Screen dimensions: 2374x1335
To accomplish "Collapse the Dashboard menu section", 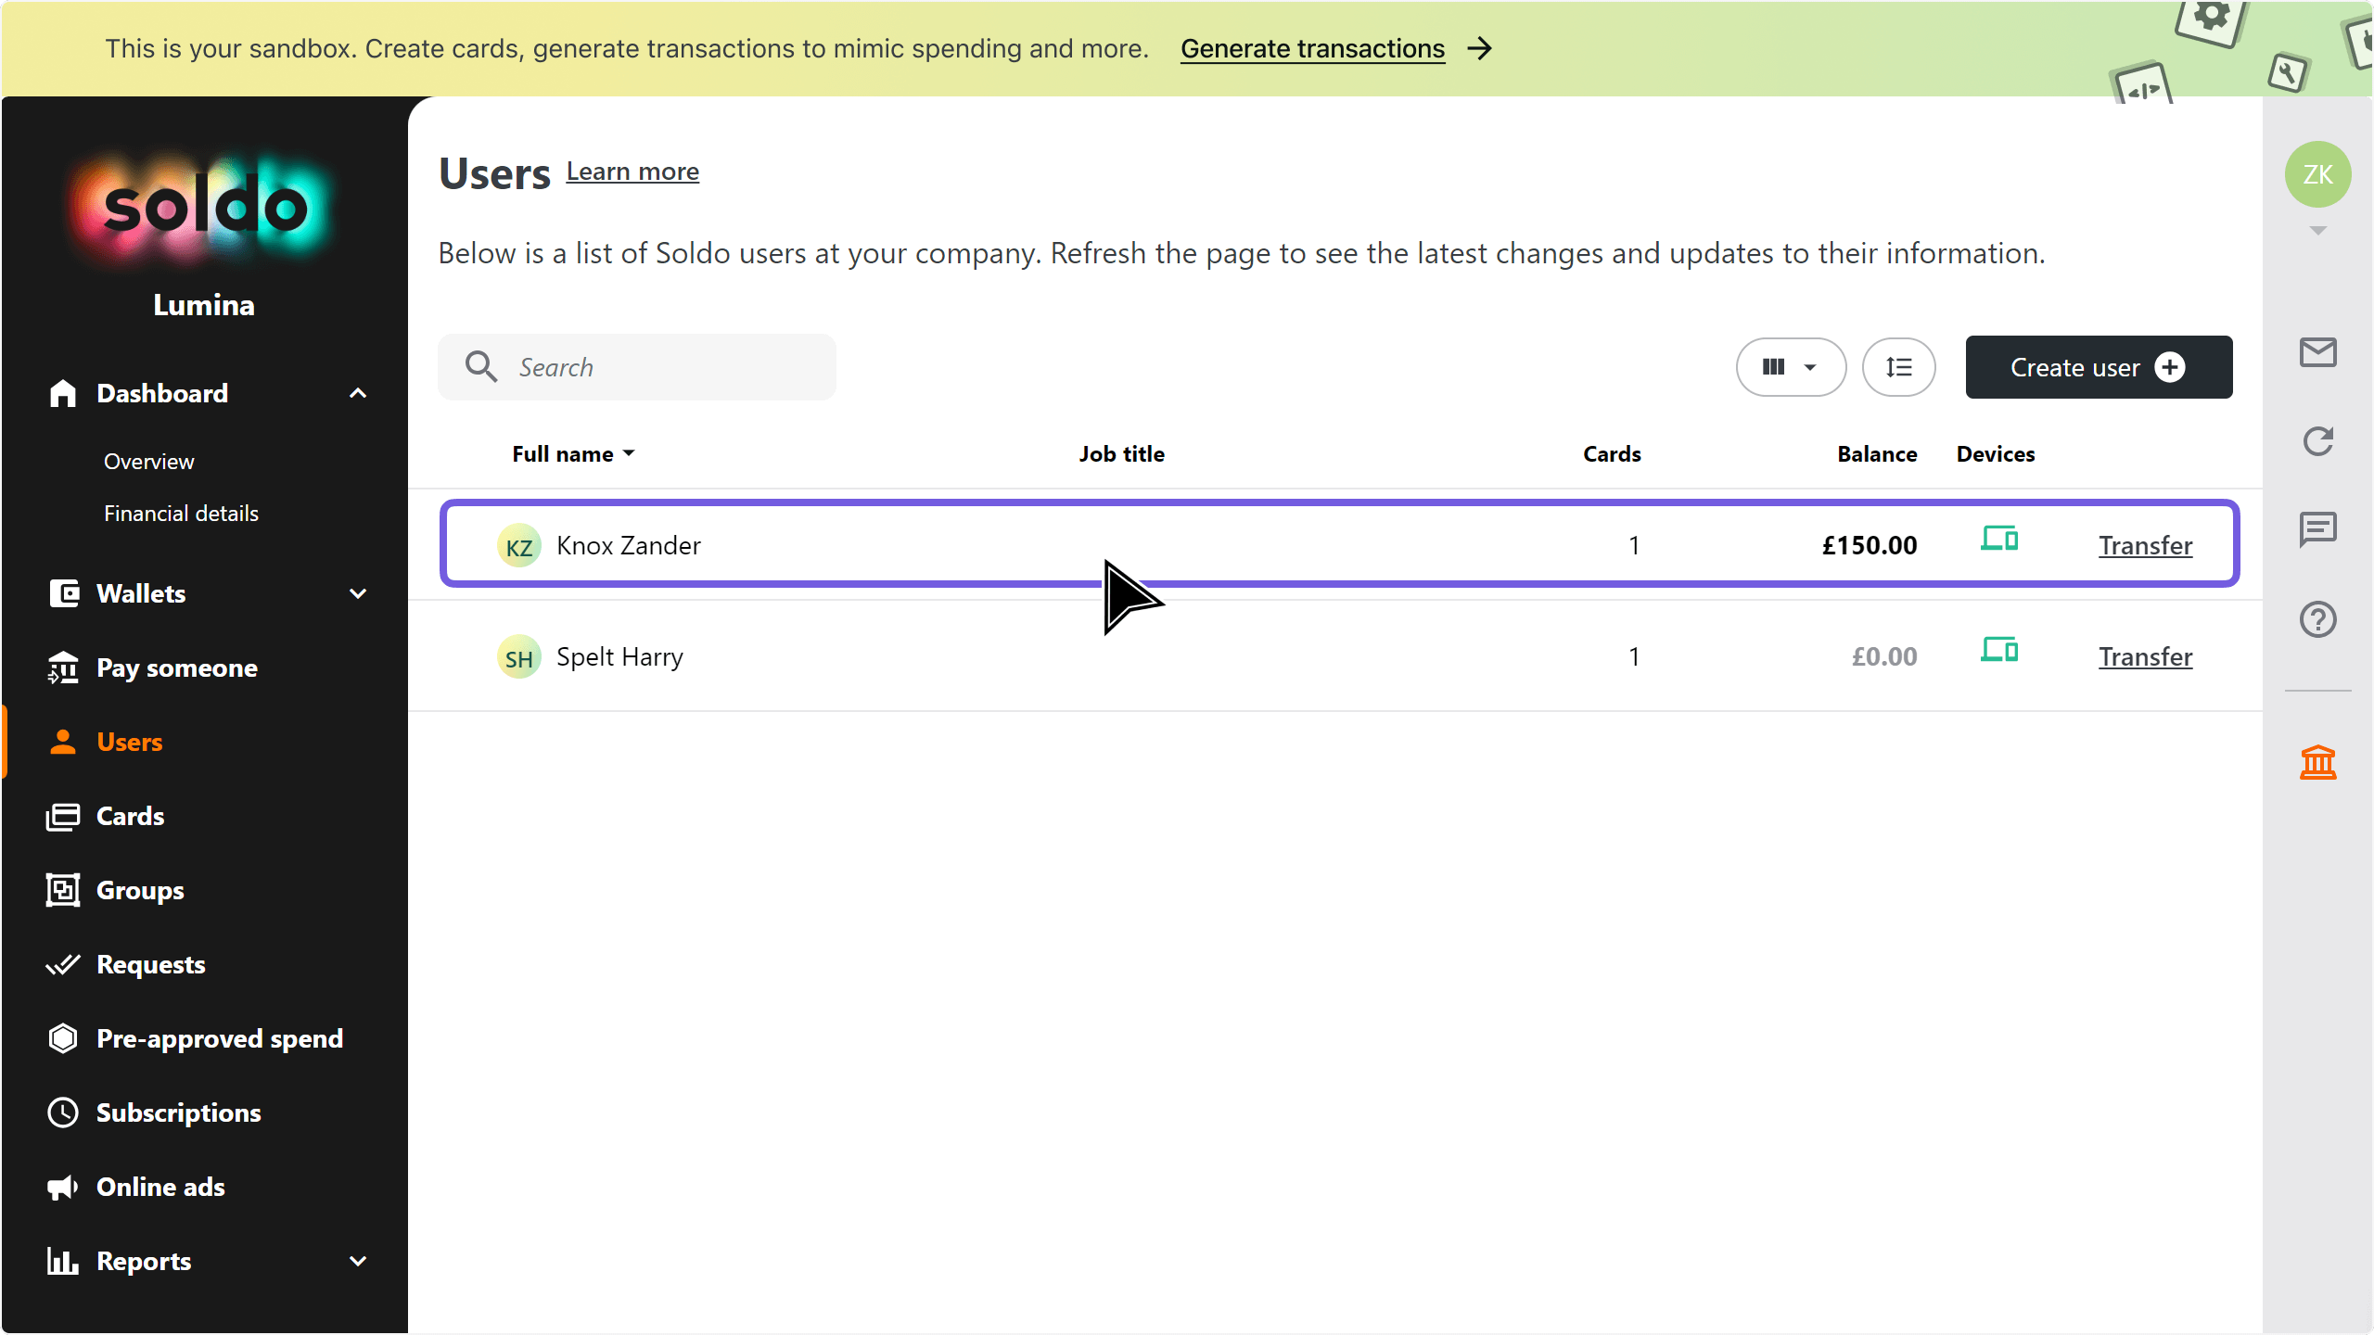I will point(358,393).
